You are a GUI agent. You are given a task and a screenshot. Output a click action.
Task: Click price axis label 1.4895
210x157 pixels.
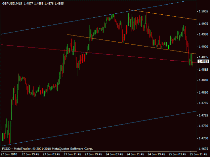click(x=203, y=57)
